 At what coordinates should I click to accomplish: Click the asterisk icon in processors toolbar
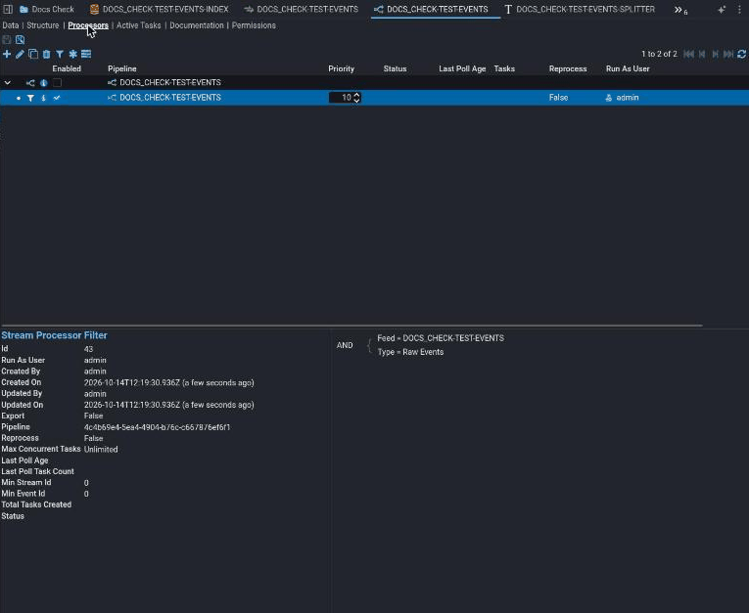coord(72,54)
